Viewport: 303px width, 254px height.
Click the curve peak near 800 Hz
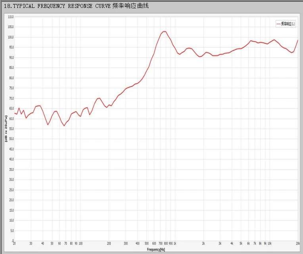165,31
